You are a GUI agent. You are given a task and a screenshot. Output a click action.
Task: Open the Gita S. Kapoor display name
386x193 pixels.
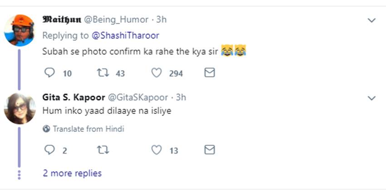tap(73, 97)
